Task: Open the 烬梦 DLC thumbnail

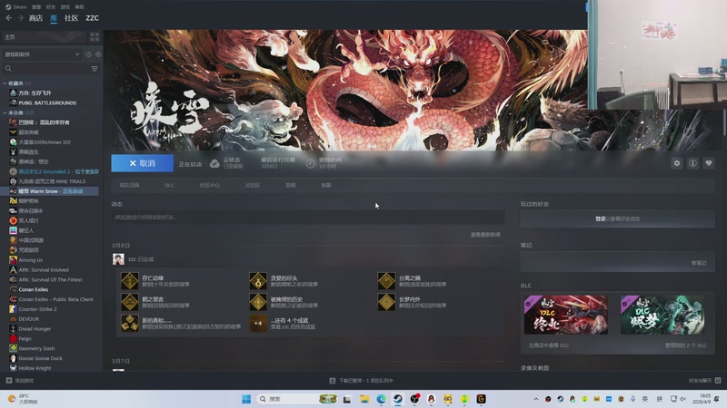Action: pos(662,315)
